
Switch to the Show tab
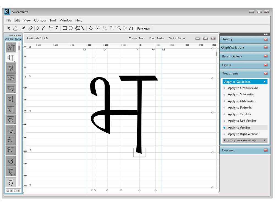pyautogui.click(x=18, y=39)
